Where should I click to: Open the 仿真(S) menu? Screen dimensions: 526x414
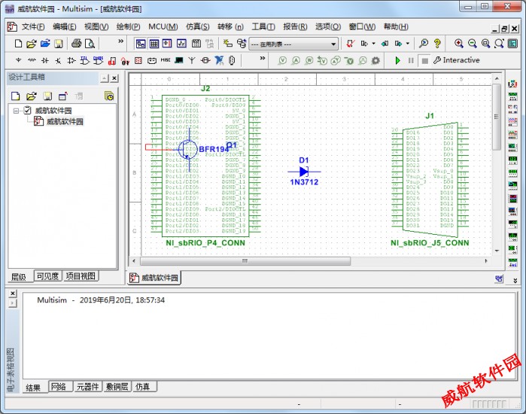tap(198, 27)
